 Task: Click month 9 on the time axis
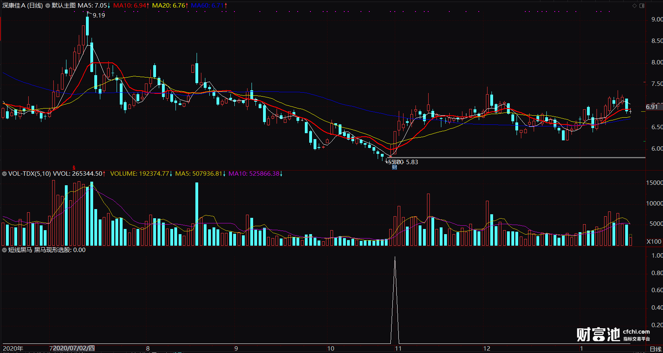pyautogui.click(x=236, y=349)
